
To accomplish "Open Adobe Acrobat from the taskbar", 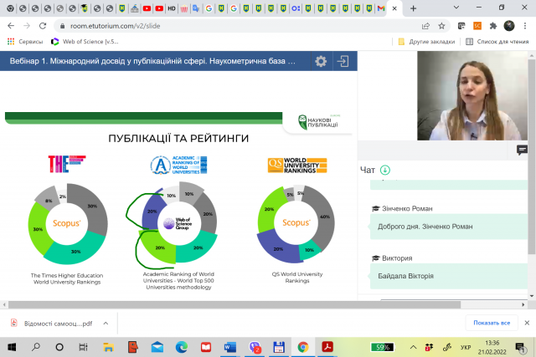I will pyautogui.click(x=328, y=346).
